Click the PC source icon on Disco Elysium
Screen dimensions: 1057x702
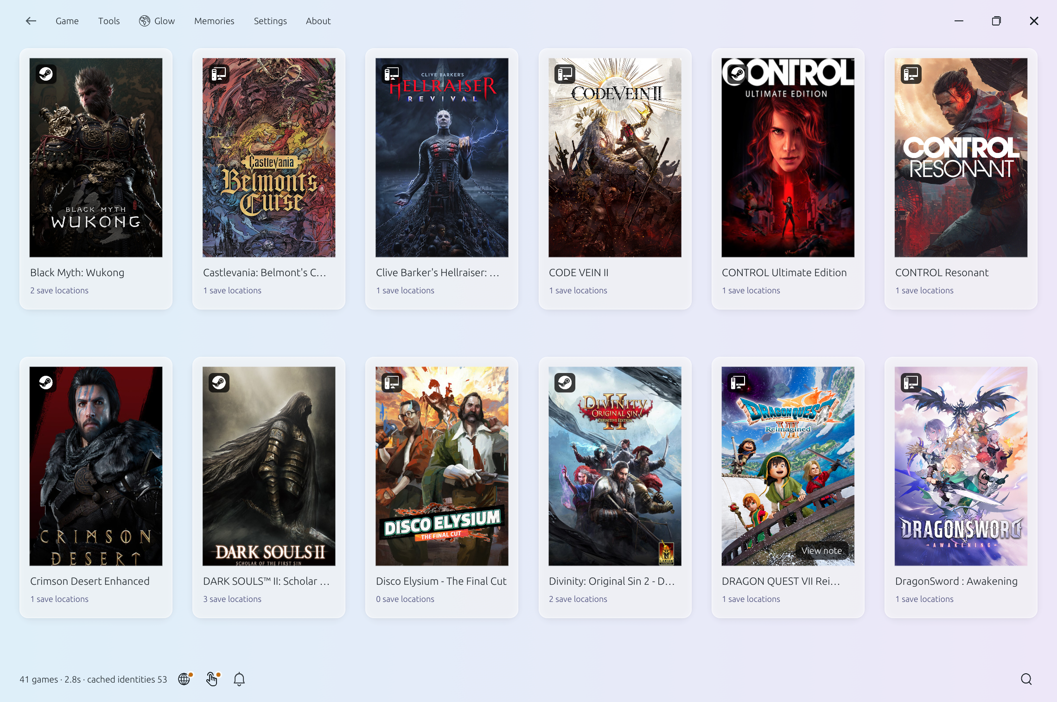point(392,382)
